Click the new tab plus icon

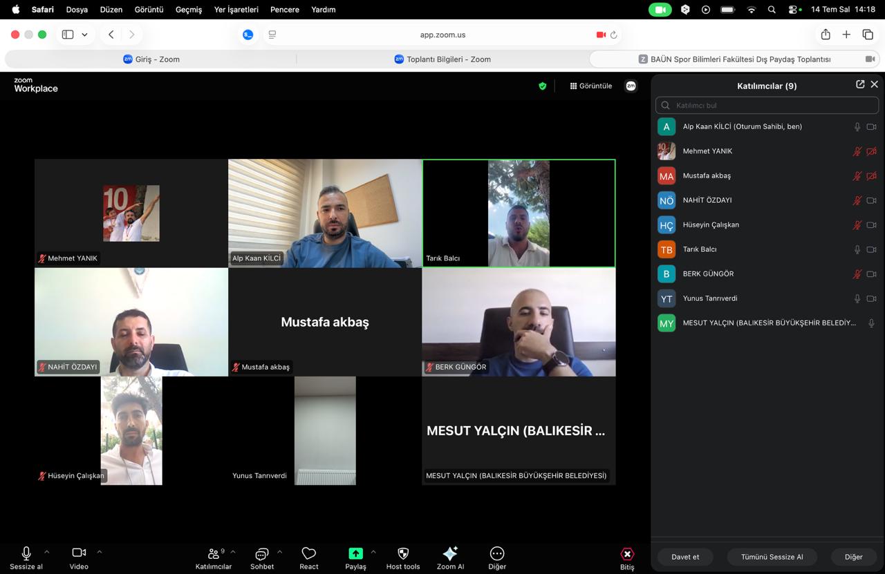click(x=846, y=35)
